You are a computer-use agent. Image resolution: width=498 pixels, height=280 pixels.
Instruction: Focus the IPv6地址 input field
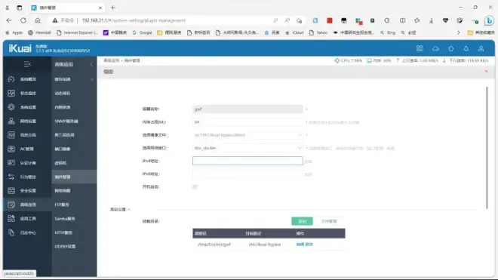coord(247,174)
